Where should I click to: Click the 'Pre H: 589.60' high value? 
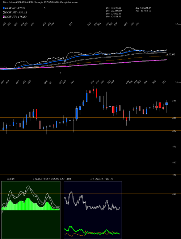tap(114, 11)
